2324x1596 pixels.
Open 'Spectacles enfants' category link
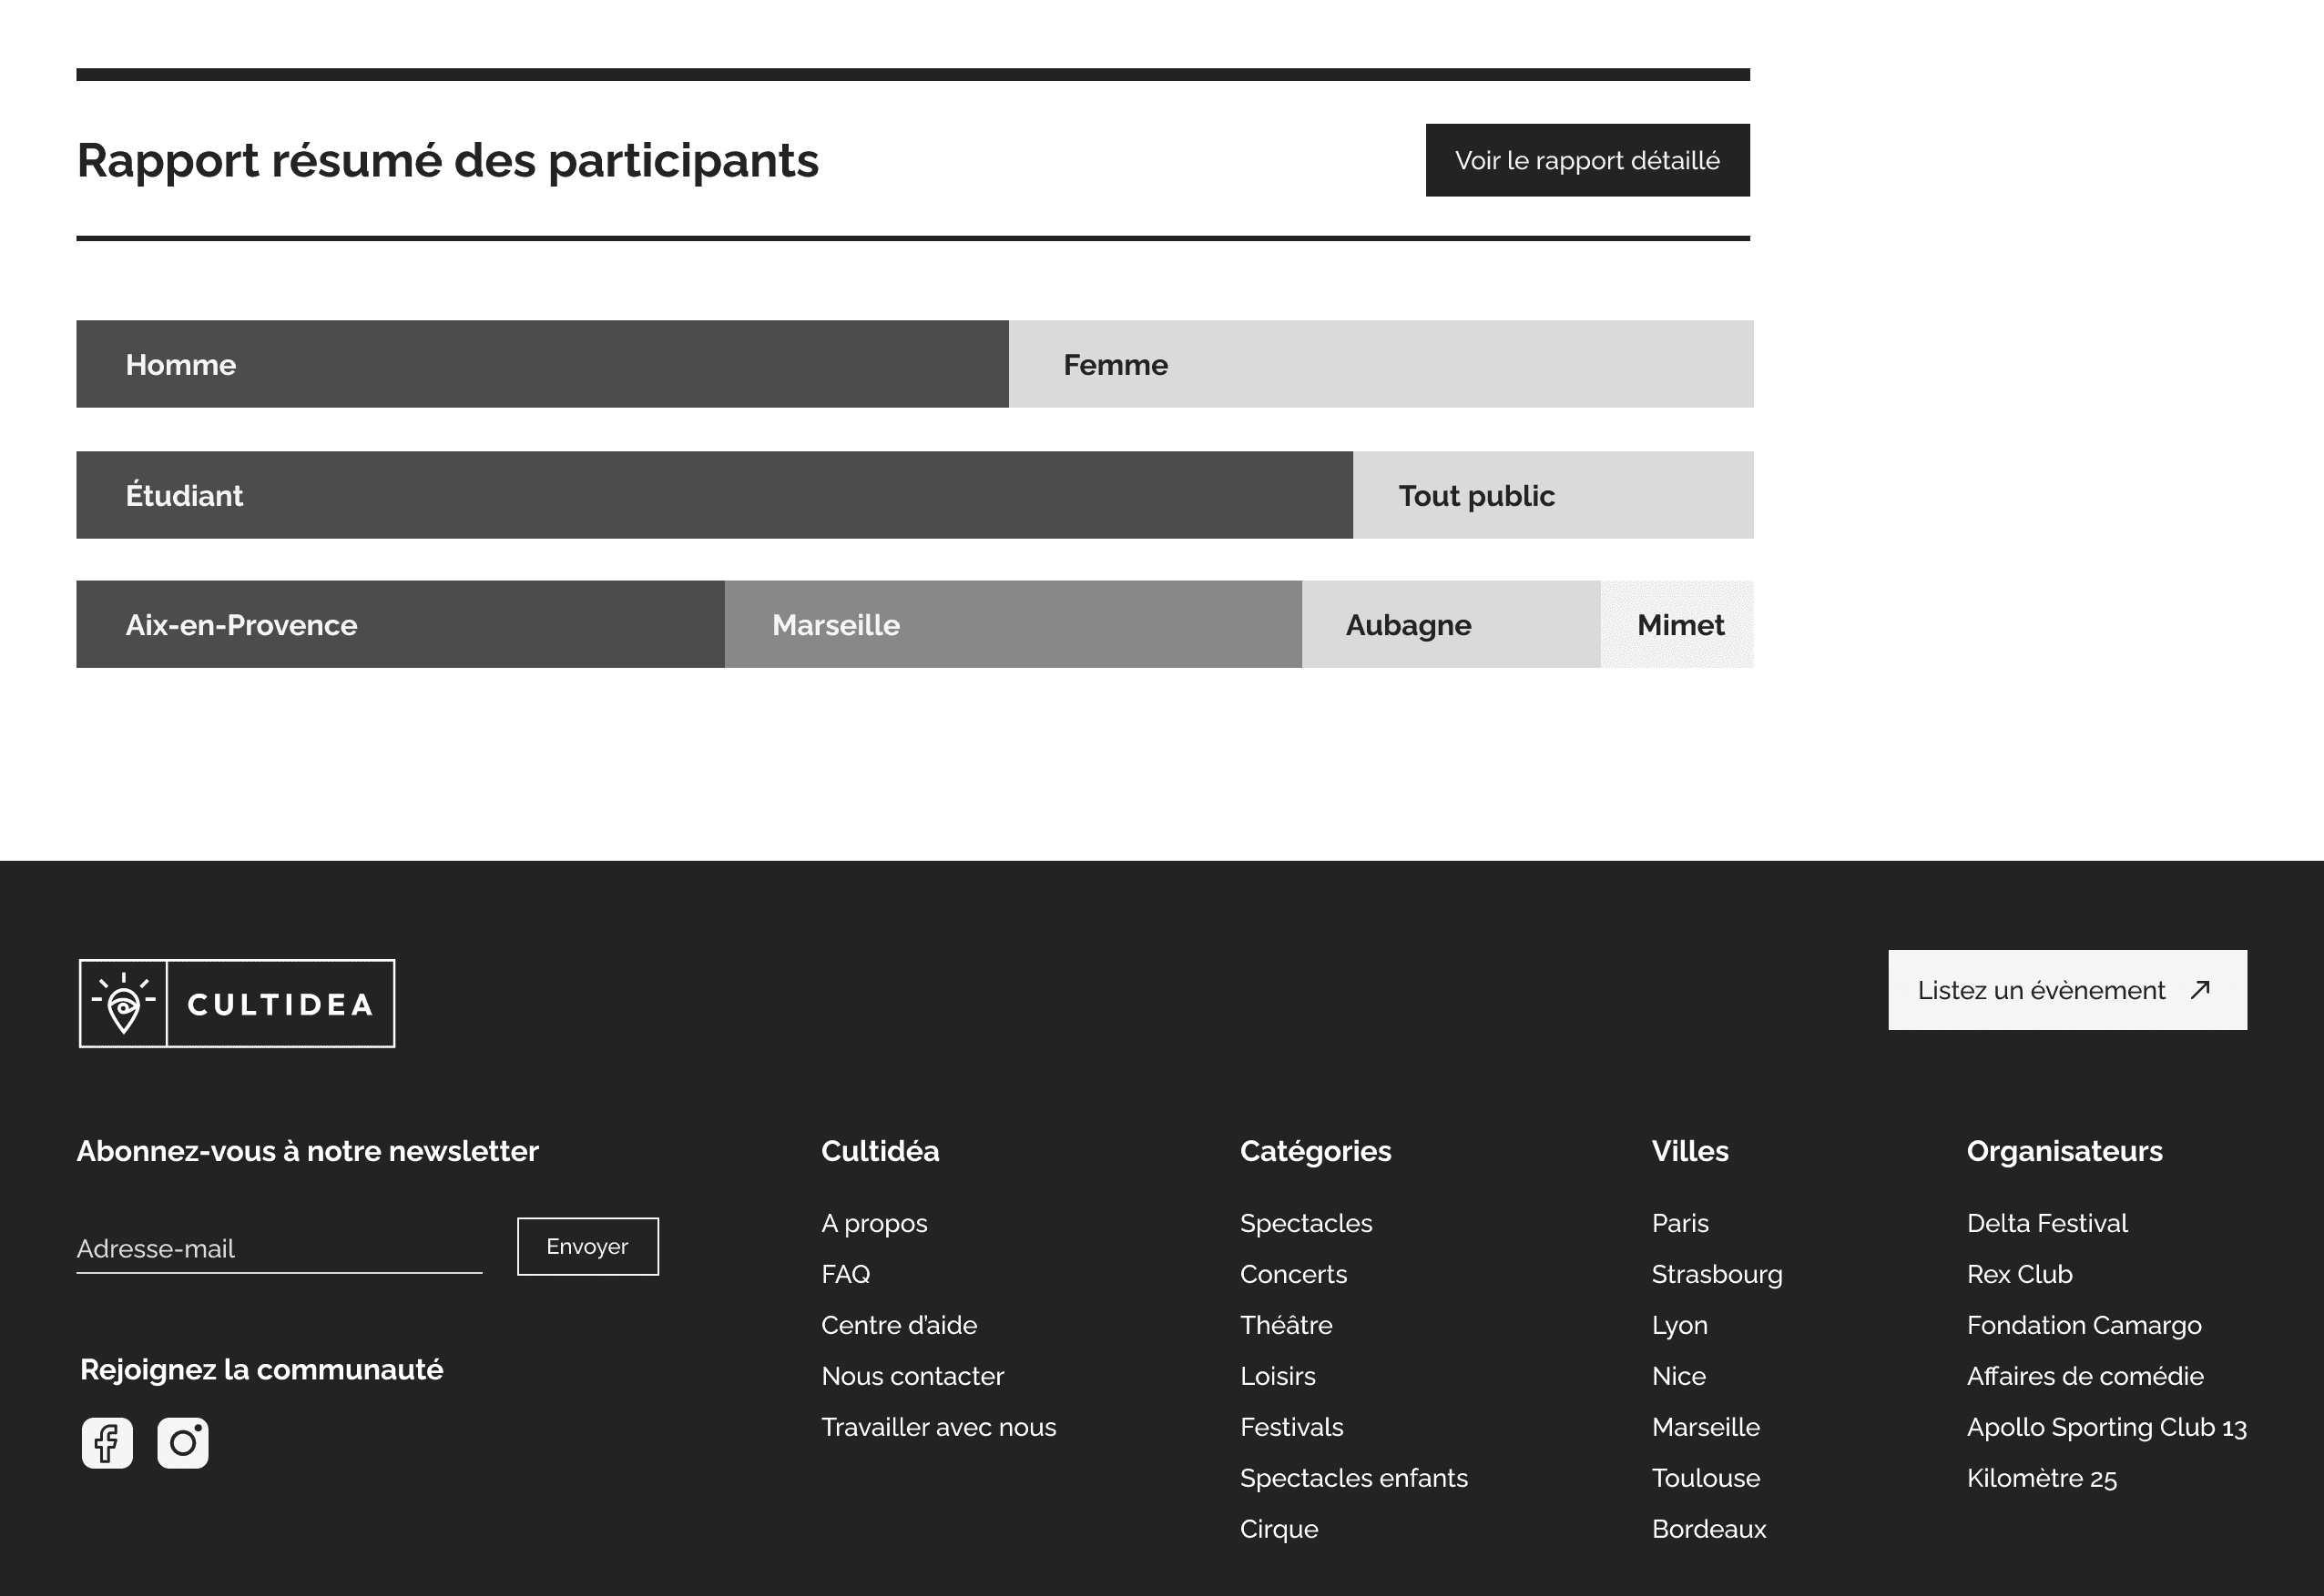click(1353, 1478)
